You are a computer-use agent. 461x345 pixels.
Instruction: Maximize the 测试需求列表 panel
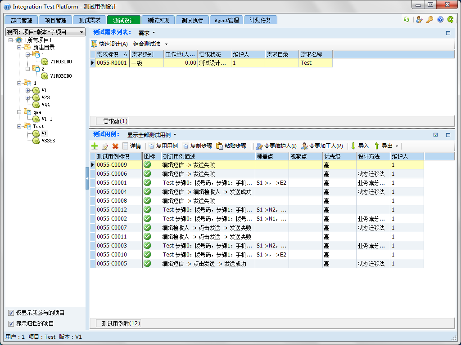[x=448, y=33]
